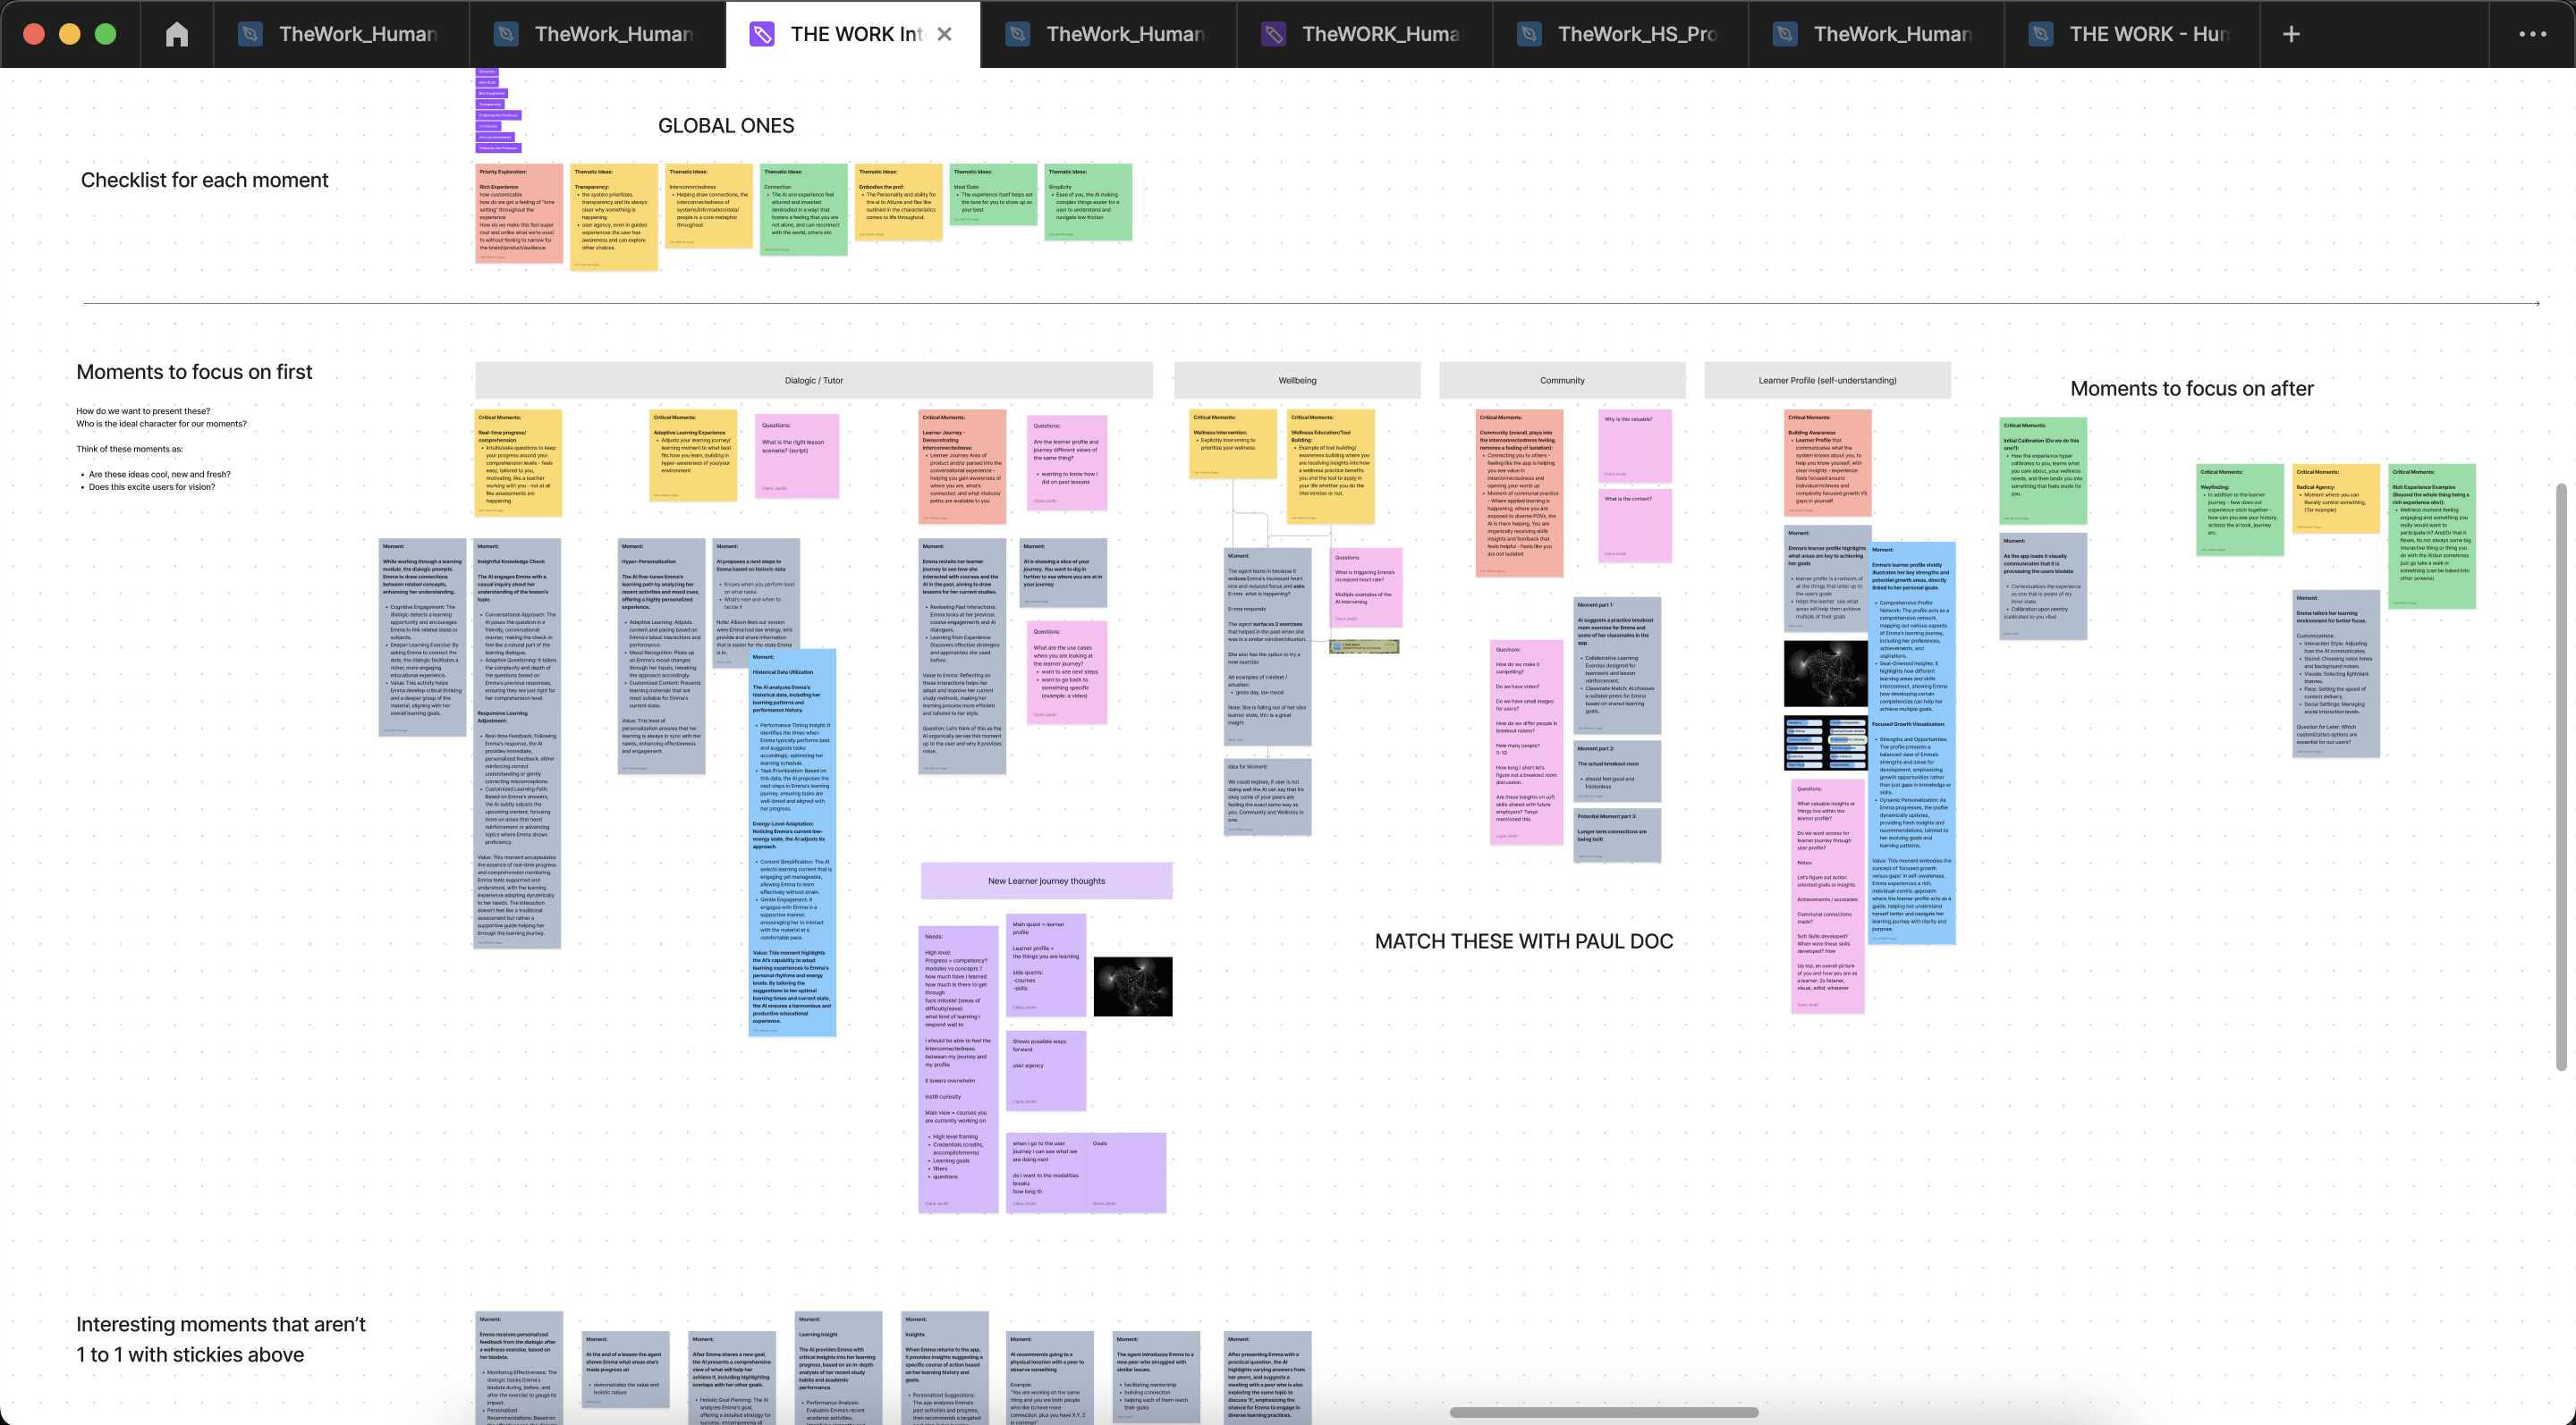Click the network graph image thumbnail
Viewport: 2576px width, 1425px height.
1133,985
